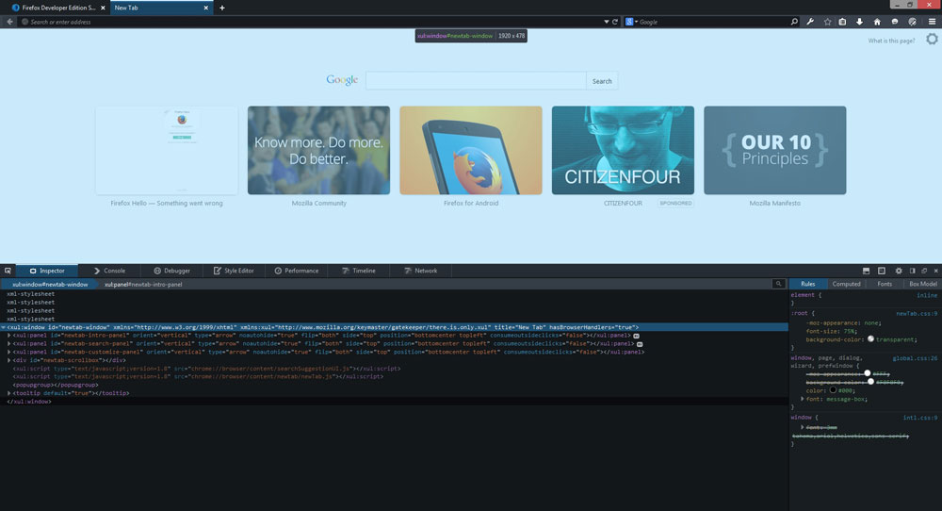942x511 pixels.
Task: Switch to the Inspector panel
Action: point(47,271)
